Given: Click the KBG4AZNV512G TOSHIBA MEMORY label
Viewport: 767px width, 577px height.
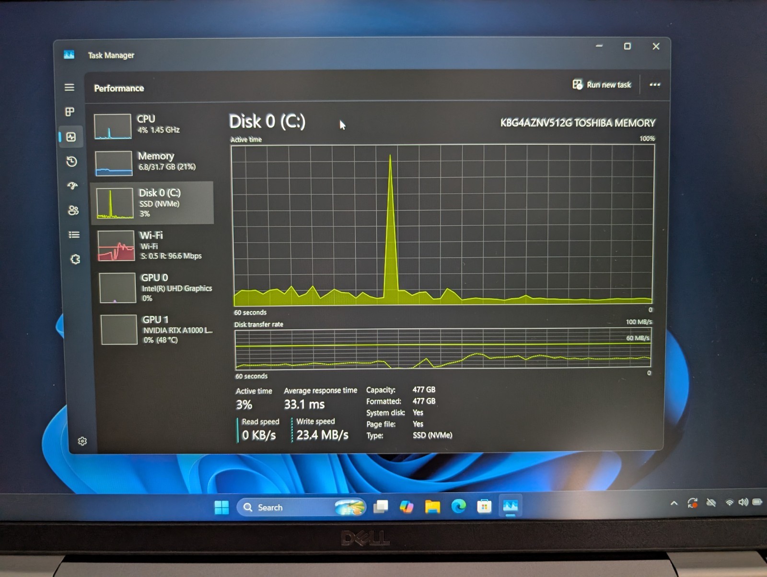Looking at the screenshot, I should (x=578, y=123).
